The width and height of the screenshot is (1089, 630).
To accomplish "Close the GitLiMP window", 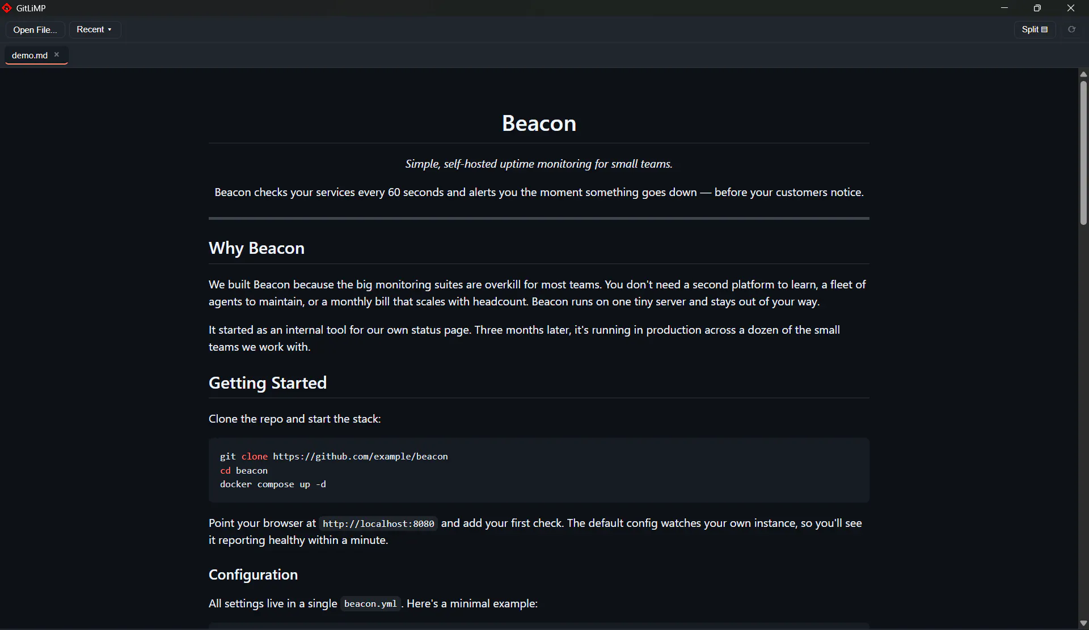I will coord(1071,8).
